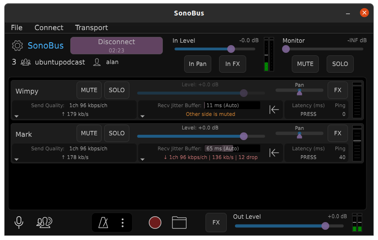Expand Mark send quality options
The height and width of the screenshot is (240, 378).
point(16,160)
